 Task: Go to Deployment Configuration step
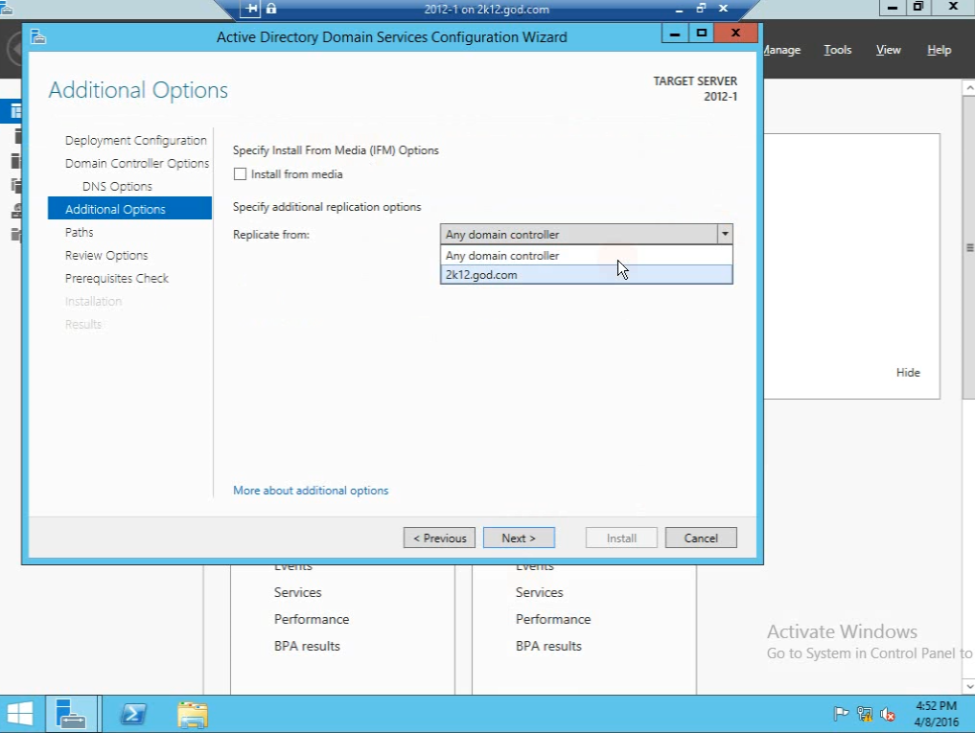pos(135,141)
